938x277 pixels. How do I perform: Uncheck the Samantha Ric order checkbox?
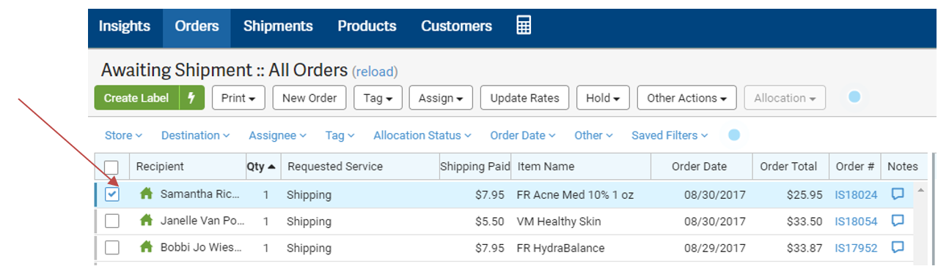click(x=111, y=194)
